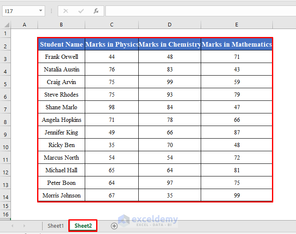The height and width of the screenshot is (234, 296).
Task: Select column B header
Action: click(62, 25)
